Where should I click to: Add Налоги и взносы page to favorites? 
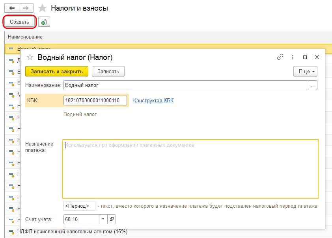coord(42,8)
